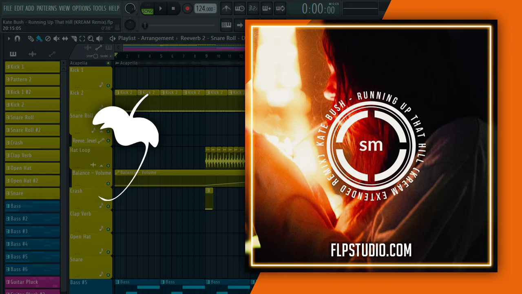Select the Snare Roll #2 pattern
Screen dimensions: 522x294
pyautogui.click(x=32, y=130)
